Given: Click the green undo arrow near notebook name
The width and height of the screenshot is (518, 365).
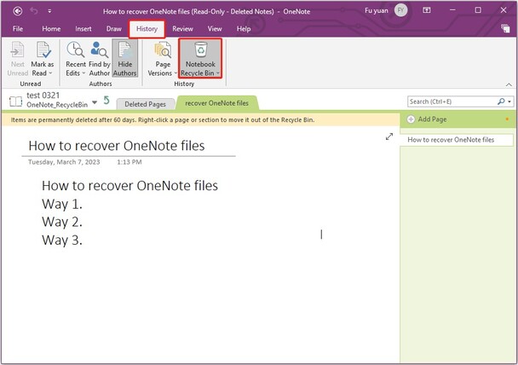Looking at the screenshot, I should pyautogui.click(x=106, y=101).
